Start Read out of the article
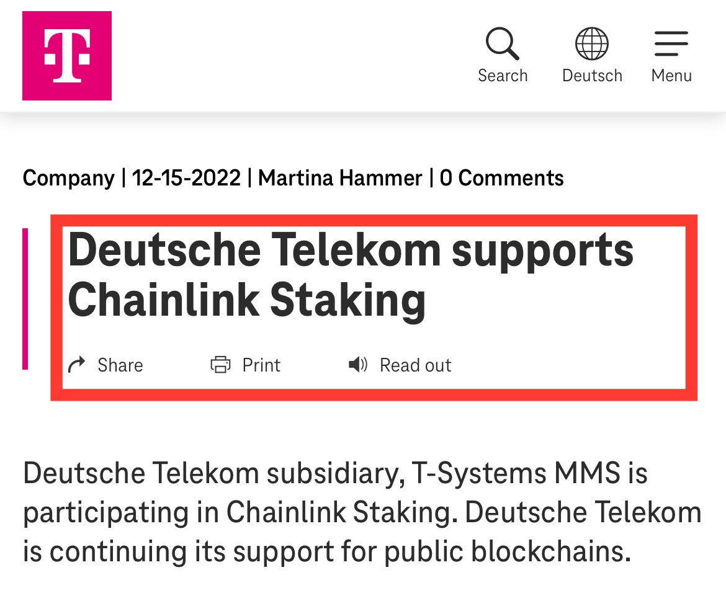Image resolution: width=726 pixels, height=601 pixels. [416, 365]
